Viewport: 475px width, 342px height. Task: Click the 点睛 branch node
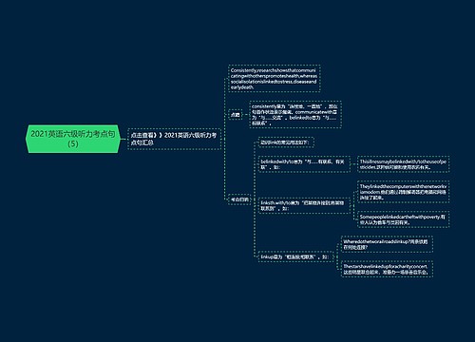click(235, 115)
